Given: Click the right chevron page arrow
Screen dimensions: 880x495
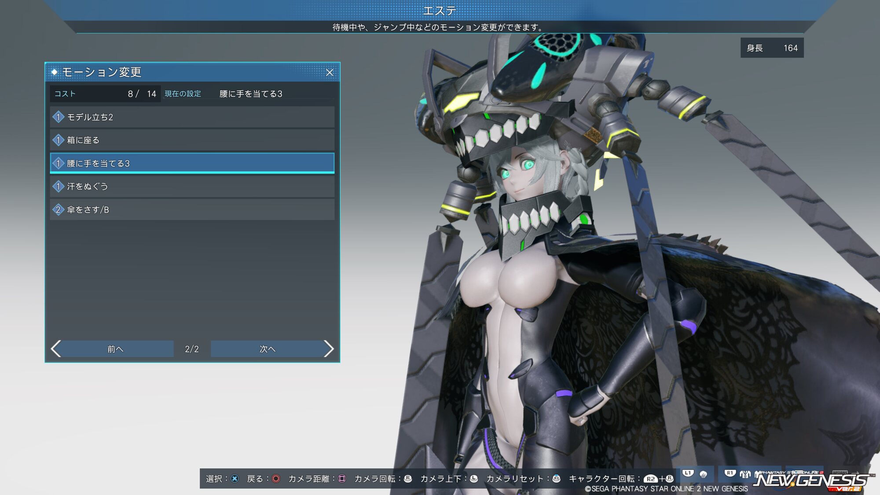Looking at the screenshot, I should (x=329, y=349).
